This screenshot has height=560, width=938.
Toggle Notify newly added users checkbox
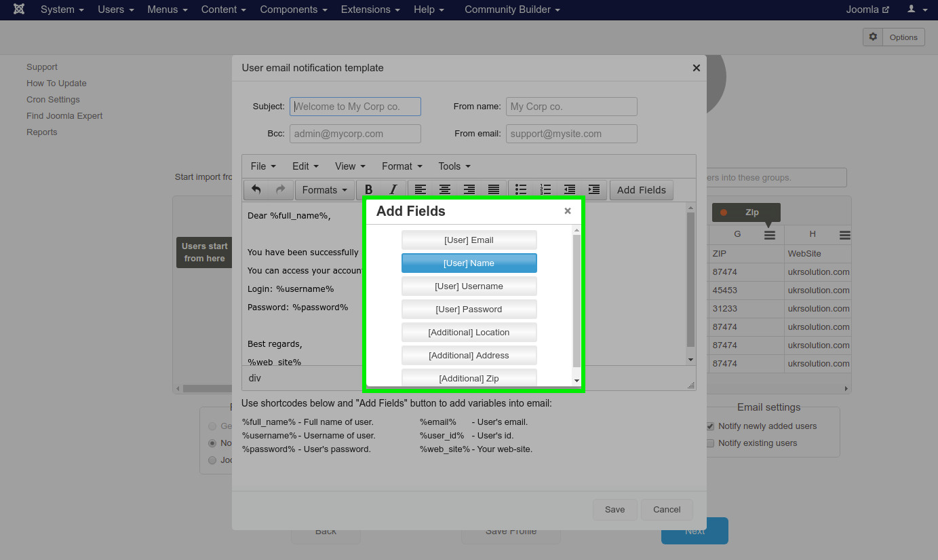pyautogui.click(x=710, y=426)
